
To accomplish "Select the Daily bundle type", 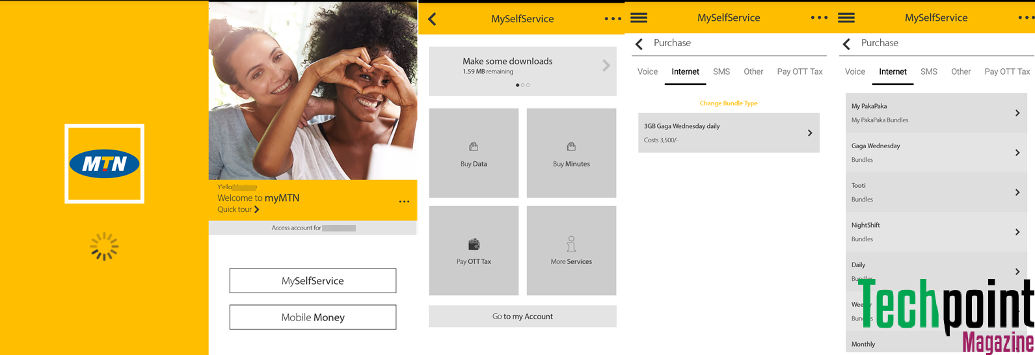I will (x=936, y=271).
